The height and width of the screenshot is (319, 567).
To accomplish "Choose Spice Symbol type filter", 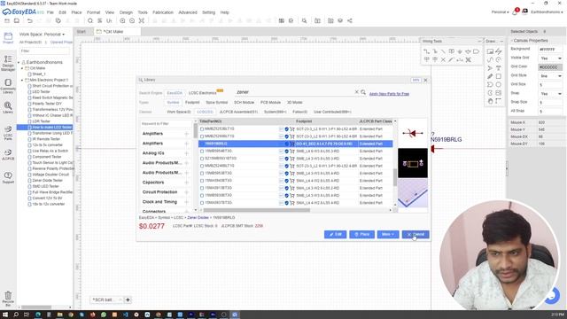I will [216, 103].
